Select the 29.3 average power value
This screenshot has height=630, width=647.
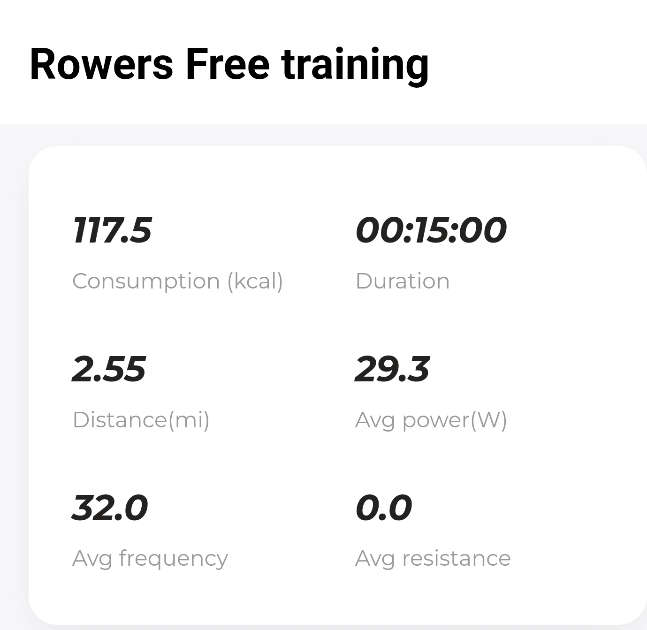392,369
